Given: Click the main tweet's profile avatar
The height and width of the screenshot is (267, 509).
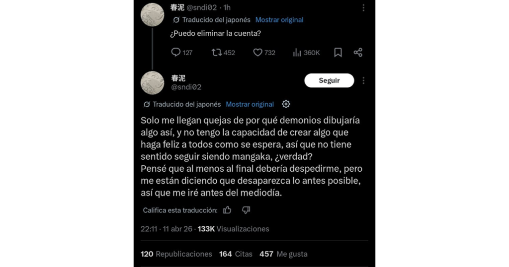Looking at the screenshot, I should point(153,82).
